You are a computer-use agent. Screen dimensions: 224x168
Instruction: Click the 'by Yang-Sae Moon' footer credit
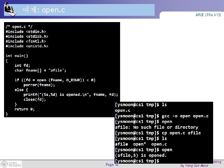click(194, 166)
